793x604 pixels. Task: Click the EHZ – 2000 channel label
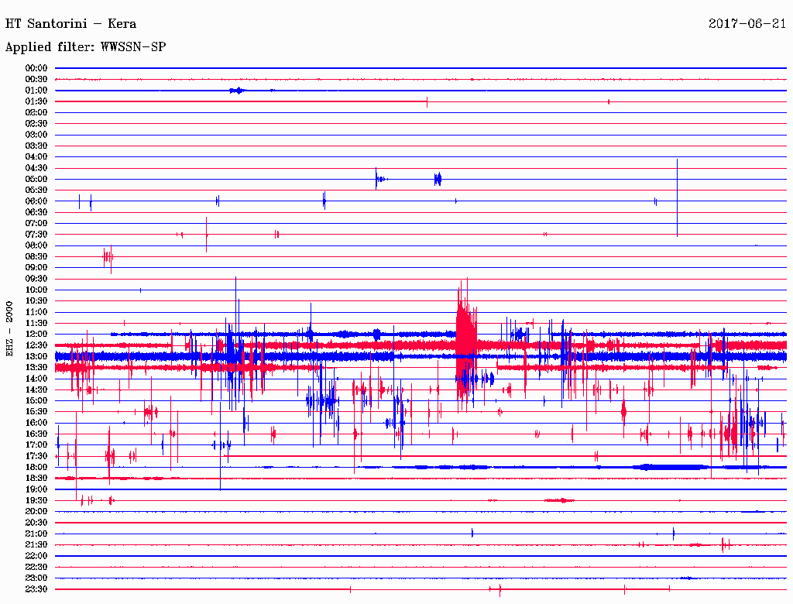(x=9, y=329)
